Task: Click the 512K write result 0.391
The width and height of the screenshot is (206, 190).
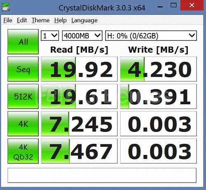Action: (x=158, y=96)
